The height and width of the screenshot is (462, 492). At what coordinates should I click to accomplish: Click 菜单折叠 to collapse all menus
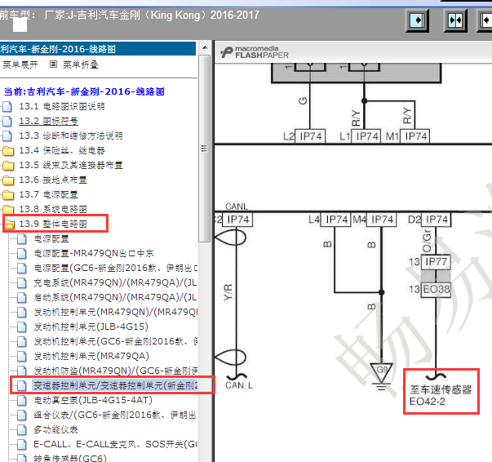[81, 64]
